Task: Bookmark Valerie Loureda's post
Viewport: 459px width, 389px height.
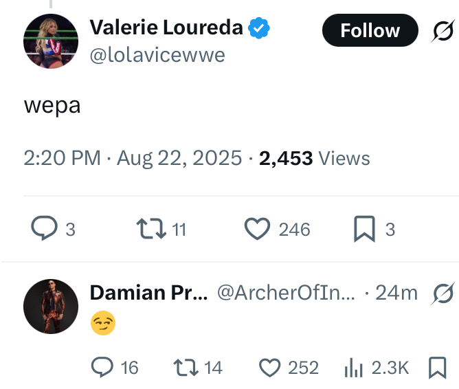Action: (x=363, y=229)
